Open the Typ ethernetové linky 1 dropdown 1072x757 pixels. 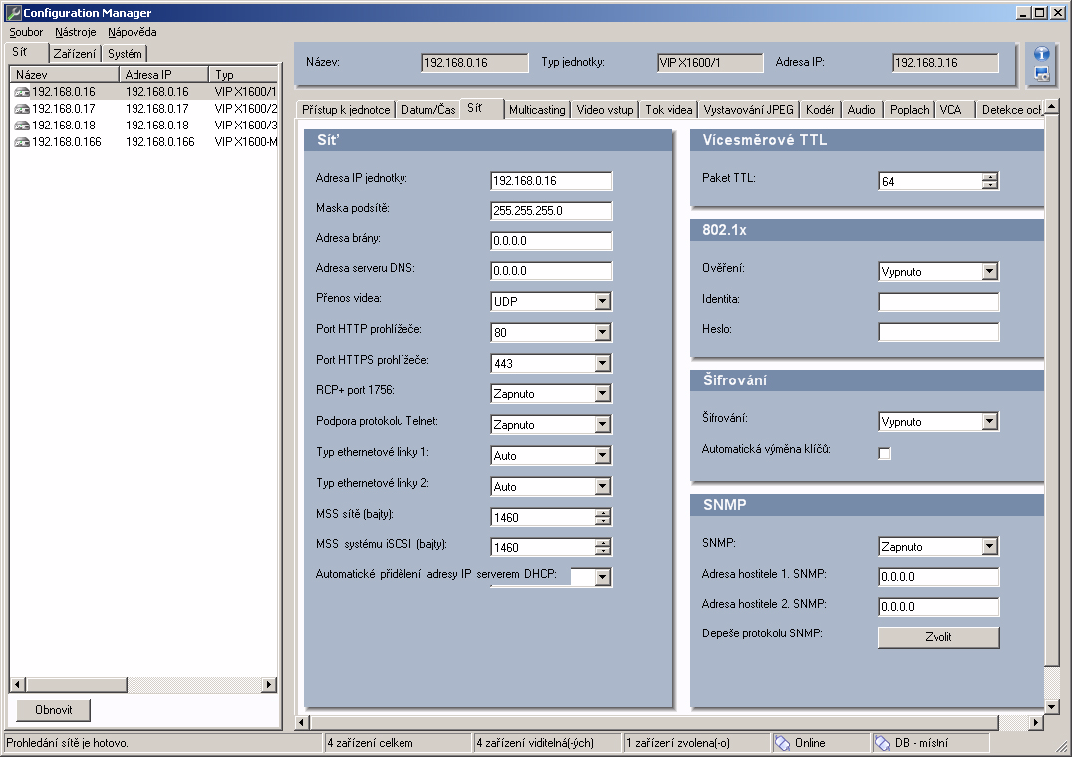pos(602,456)
